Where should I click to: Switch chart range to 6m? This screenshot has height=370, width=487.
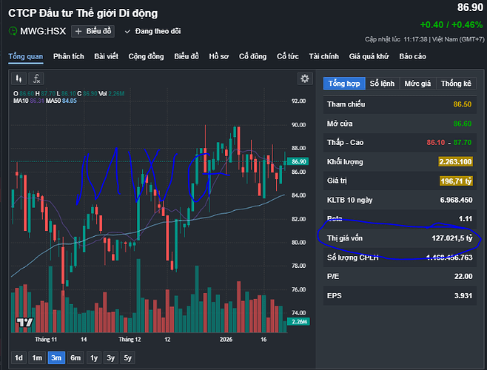[x=75, y=357]
